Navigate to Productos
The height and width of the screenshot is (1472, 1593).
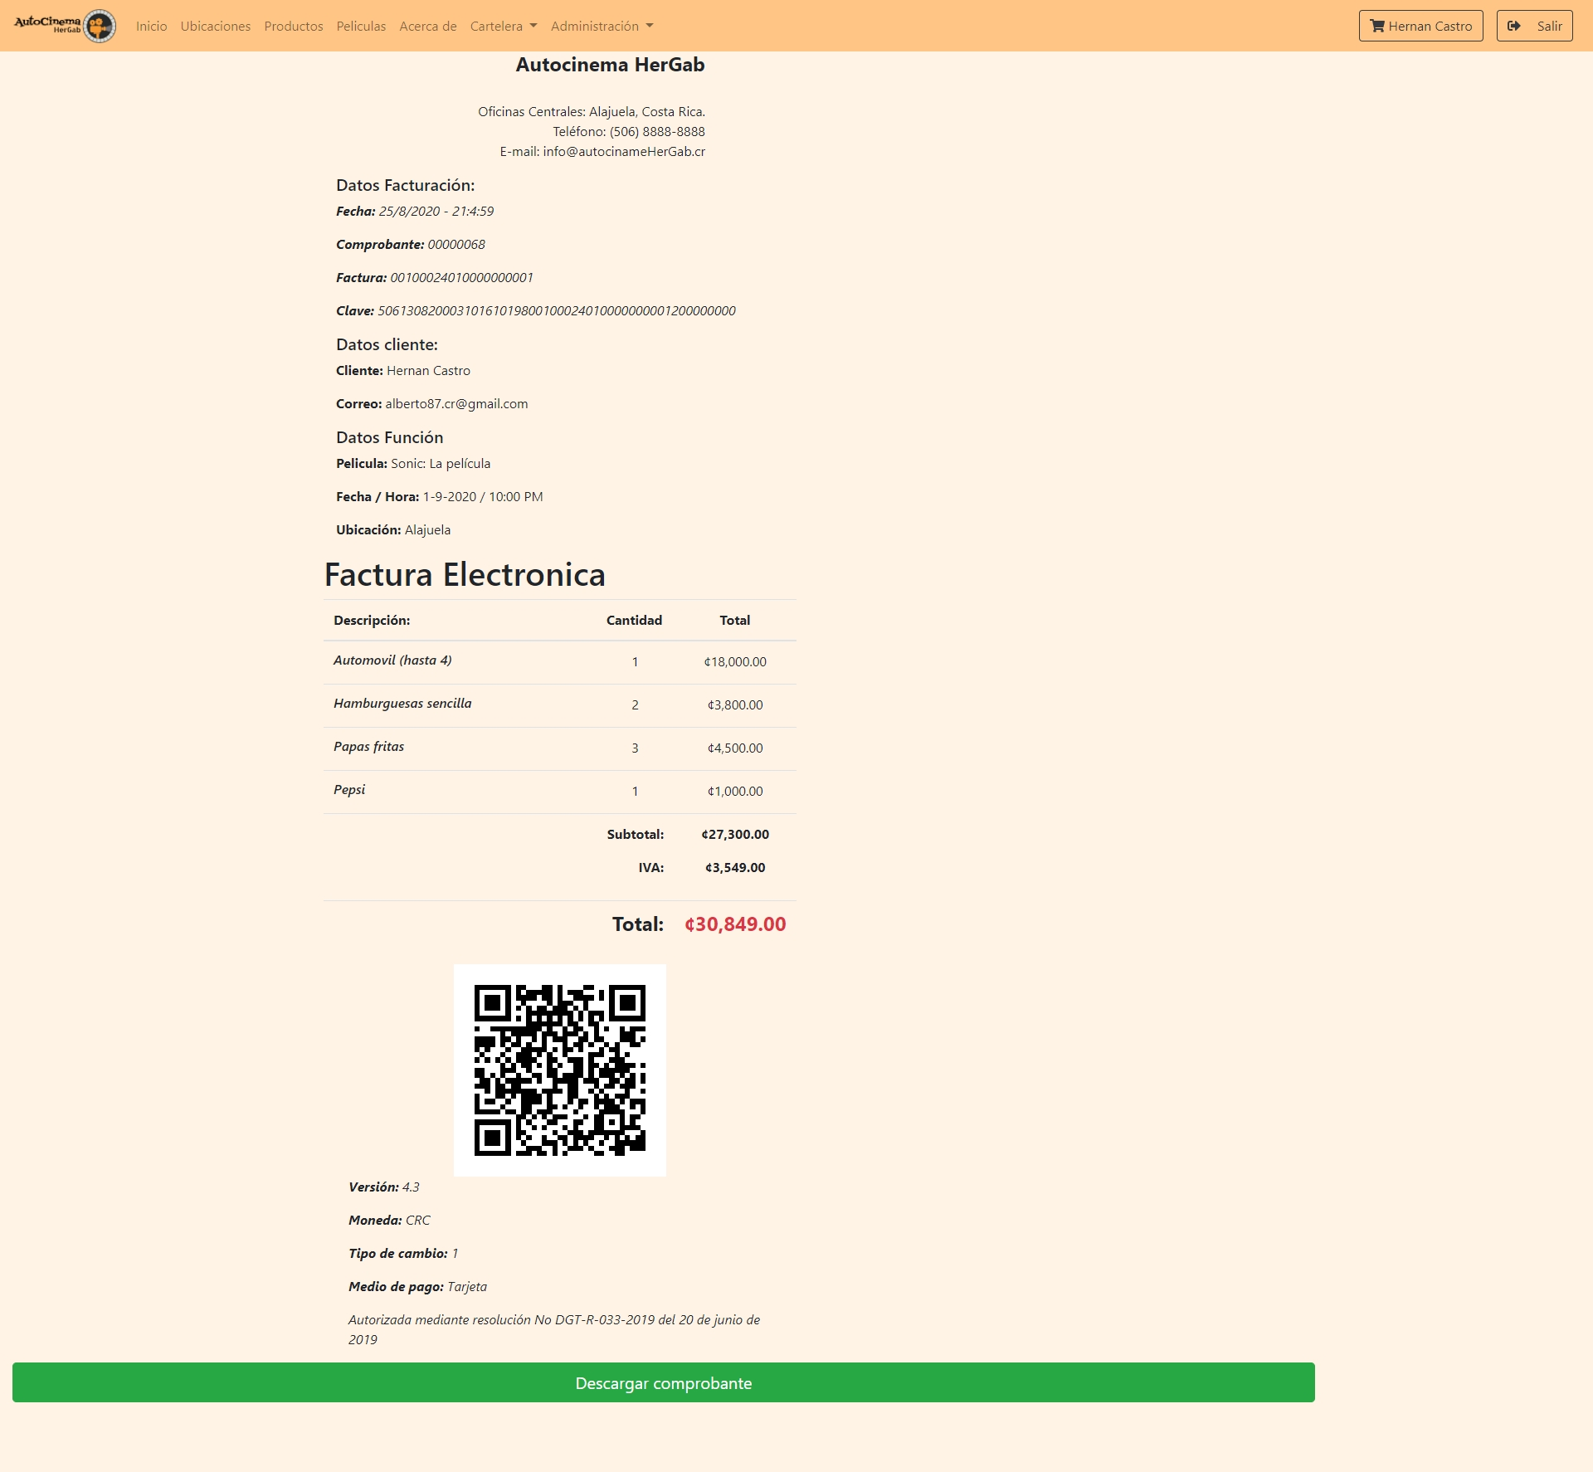[294, 26]
